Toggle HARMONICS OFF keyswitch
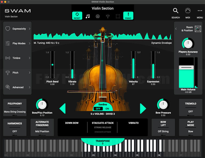 [15, 127]
